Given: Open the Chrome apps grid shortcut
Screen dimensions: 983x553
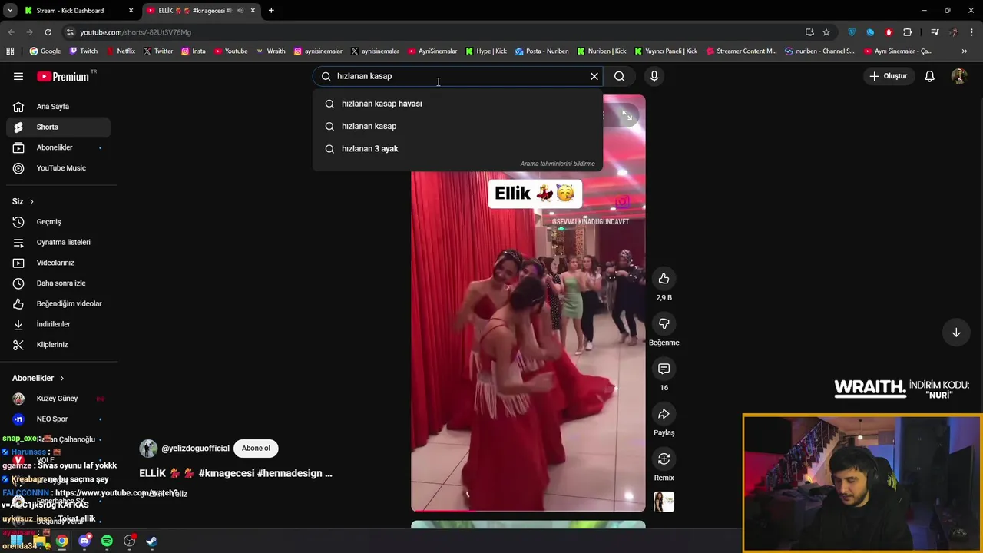Looking at the screenshot, I should pyautogui.click(x=10, y=51).
